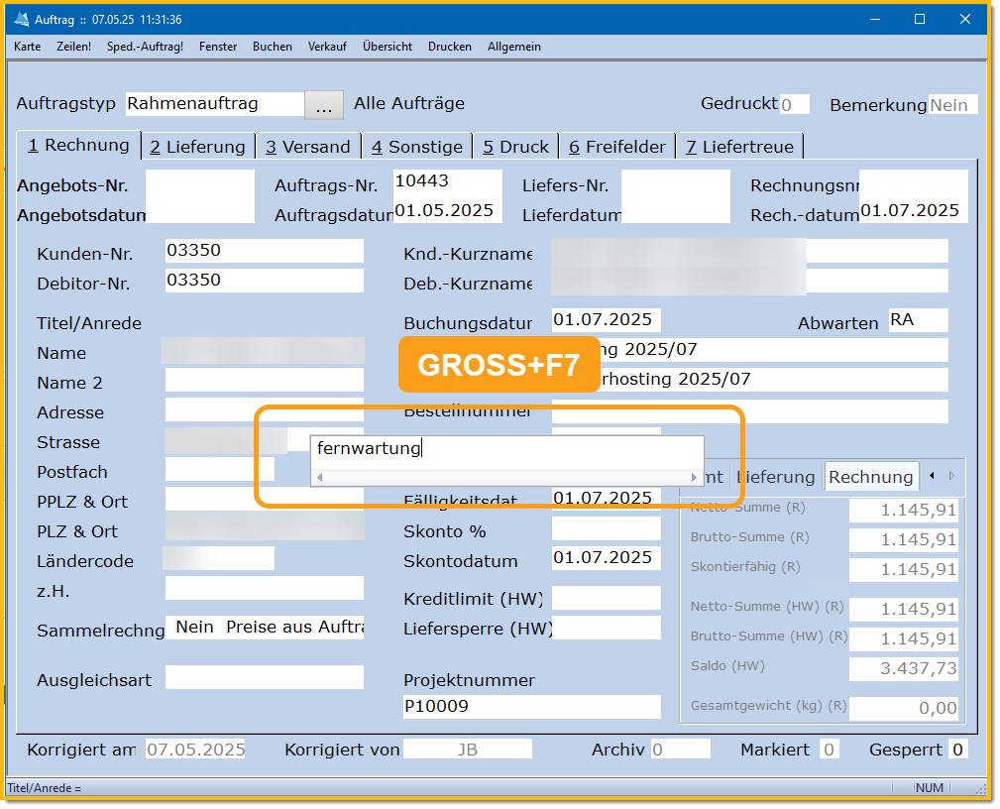Click the Sammelrechnung field showing Nein
The height and width of the screenshot is (809, 1000).
pyautogui.click(x=265, y=628)
